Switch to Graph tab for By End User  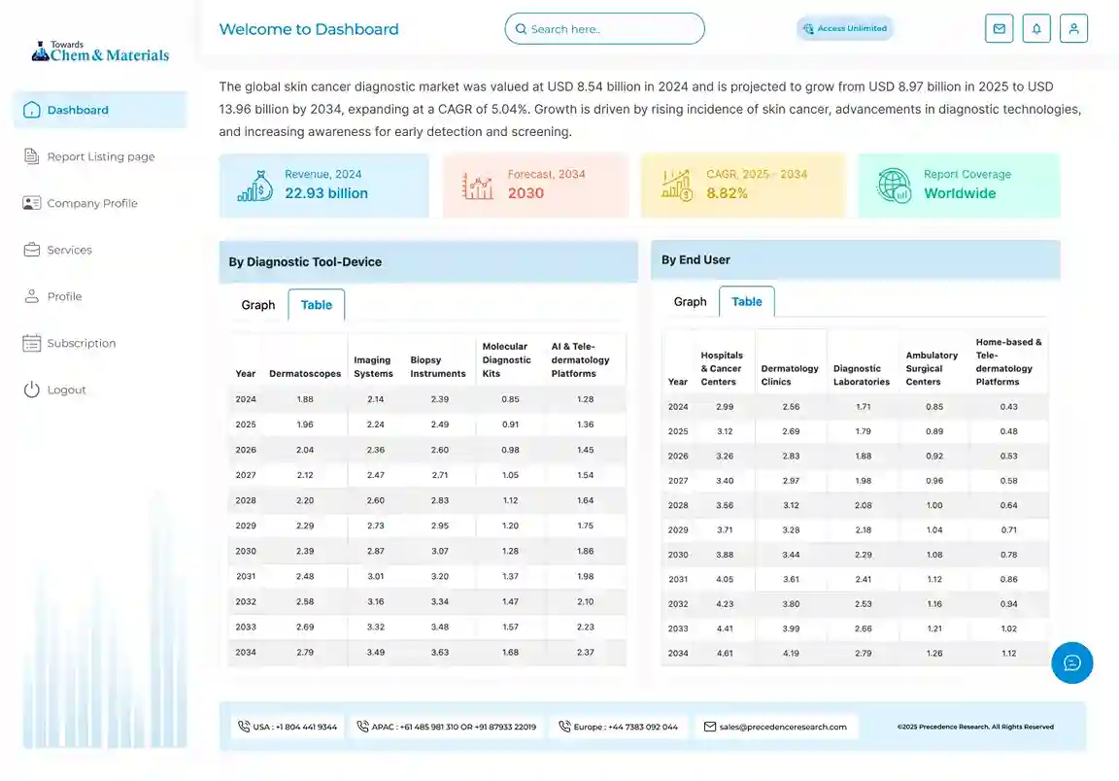(691, 302)
